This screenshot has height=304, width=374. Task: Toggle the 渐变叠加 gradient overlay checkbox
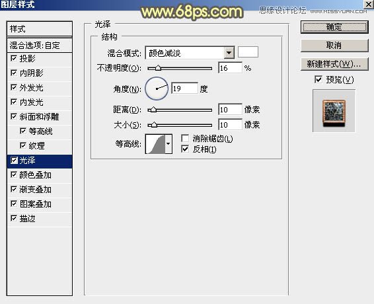point(14,190)
